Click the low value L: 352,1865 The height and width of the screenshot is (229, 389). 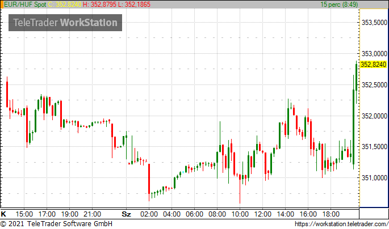pos(134,5)
